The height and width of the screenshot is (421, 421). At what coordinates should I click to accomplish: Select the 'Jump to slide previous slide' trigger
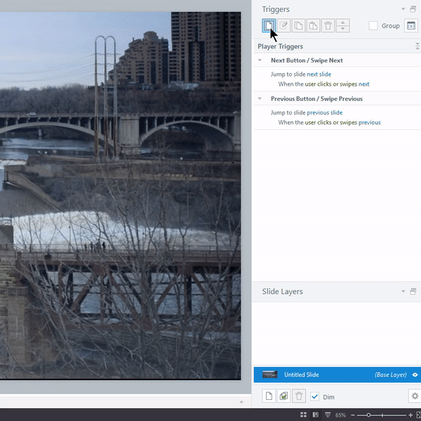pos(338,118)
